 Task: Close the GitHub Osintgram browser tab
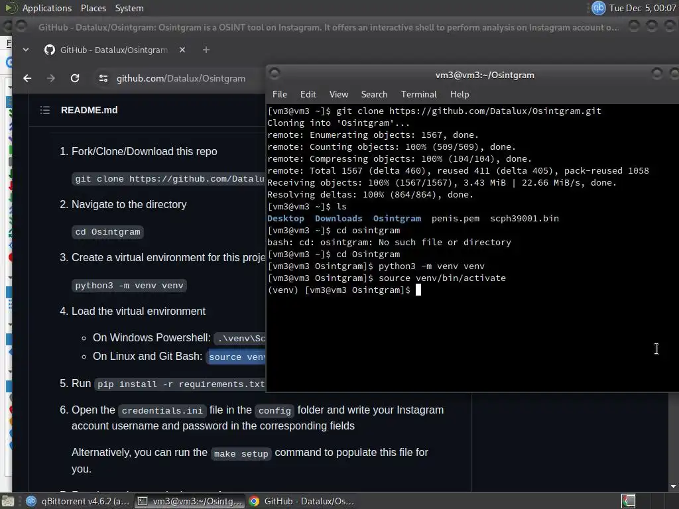182,50
